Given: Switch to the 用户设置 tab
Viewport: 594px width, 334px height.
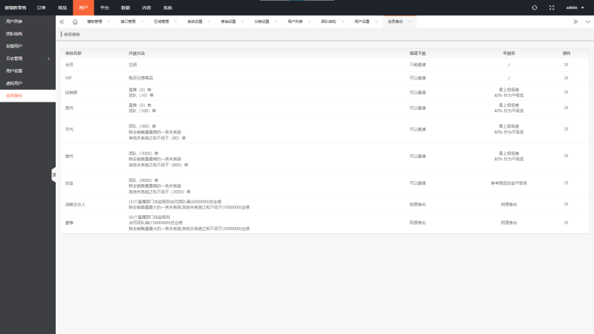Looking at the screenshot, I should pos(362,22).
